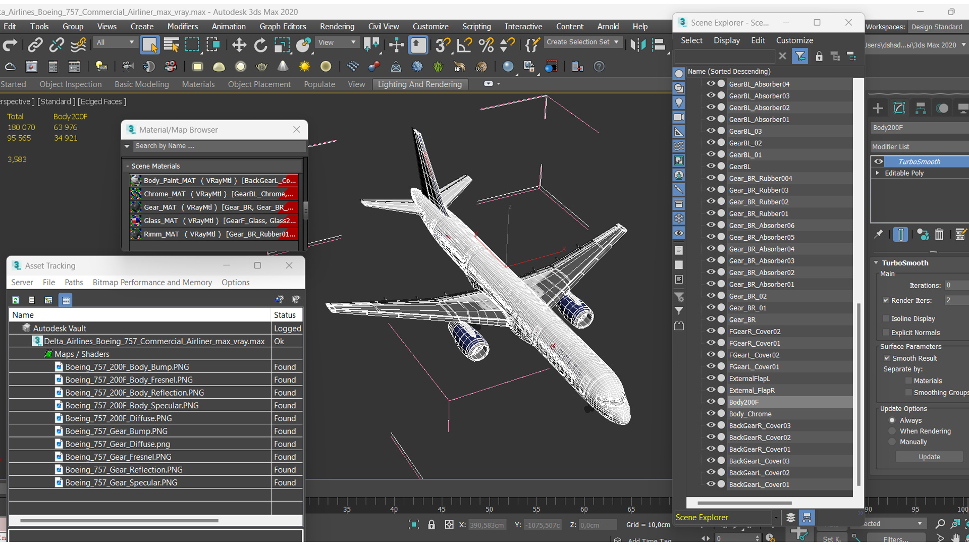Open the Hierarchy command panel icon
Screen dimensions: 969x545
tap(921, 108)
